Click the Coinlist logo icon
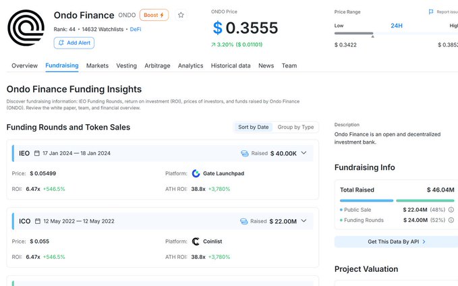The height and width of the screenshot is (286, 458). (x=196, y=241)
